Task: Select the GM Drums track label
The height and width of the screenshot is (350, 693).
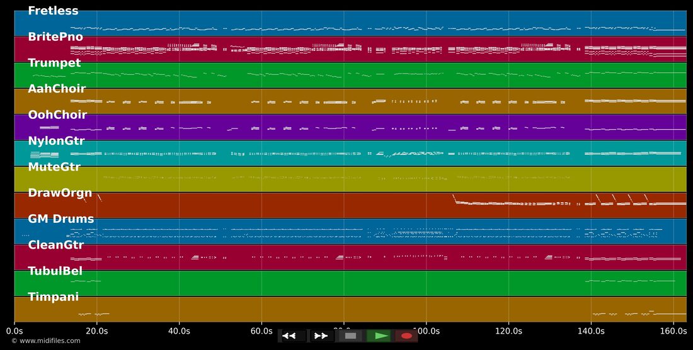Action: tap(61, 219)
